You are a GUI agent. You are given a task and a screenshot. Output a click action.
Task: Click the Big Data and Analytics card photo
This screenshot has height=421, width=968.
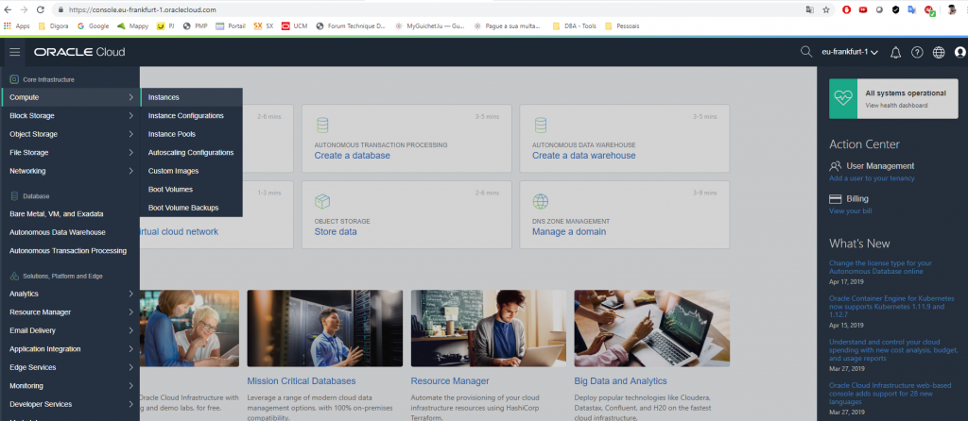click(652, 328)
